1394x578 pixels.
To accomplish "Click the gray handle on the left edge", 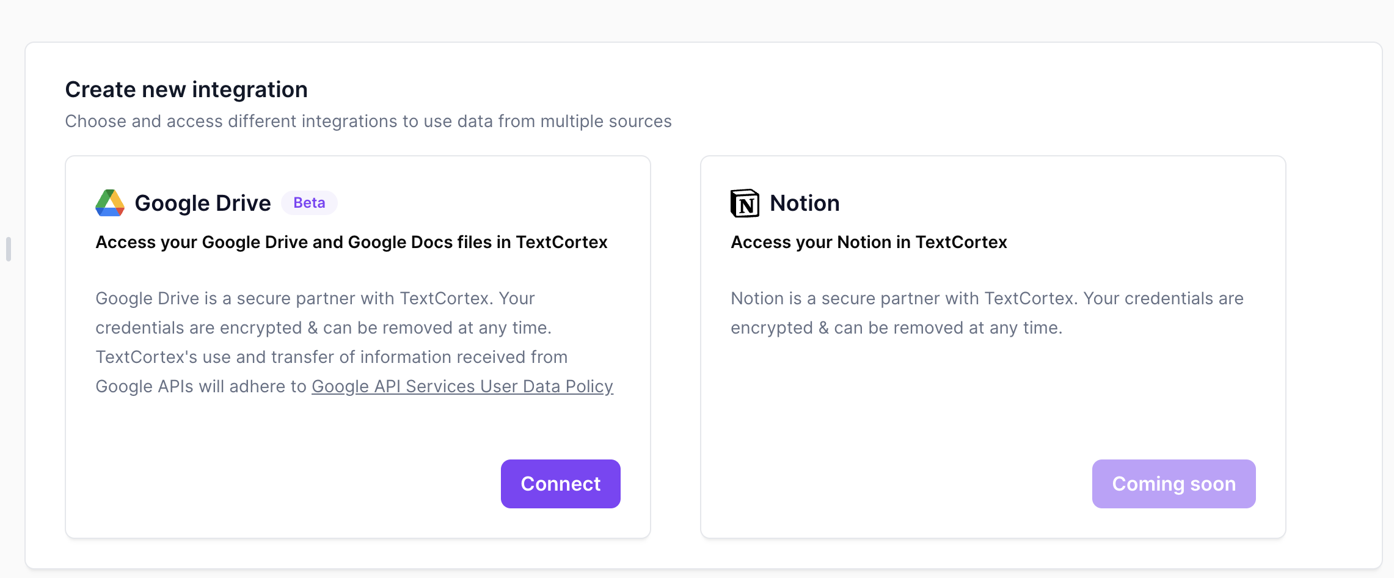I will [x=9, y=249].
